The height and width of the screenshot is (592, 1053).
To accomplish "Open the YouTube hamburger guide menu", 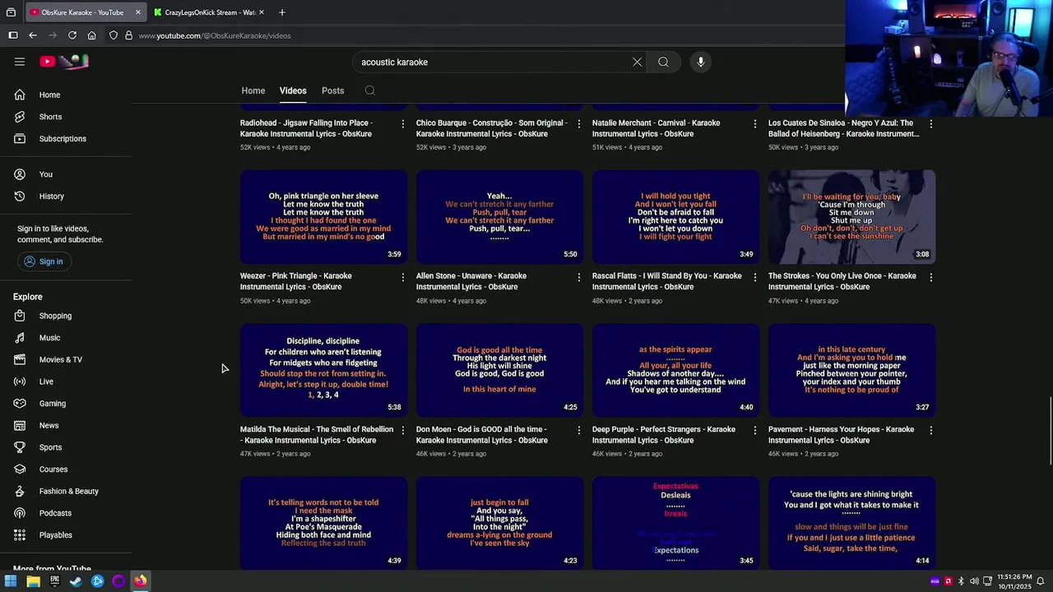I will tap(20, 62).
